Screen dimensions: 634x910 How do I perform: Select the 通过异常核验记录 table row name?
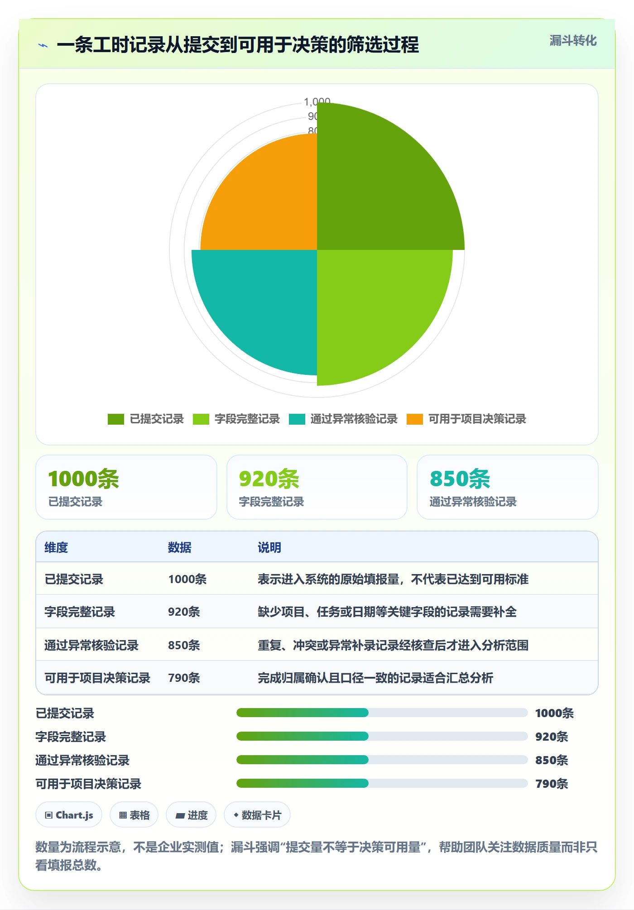[x=91, y=645]
